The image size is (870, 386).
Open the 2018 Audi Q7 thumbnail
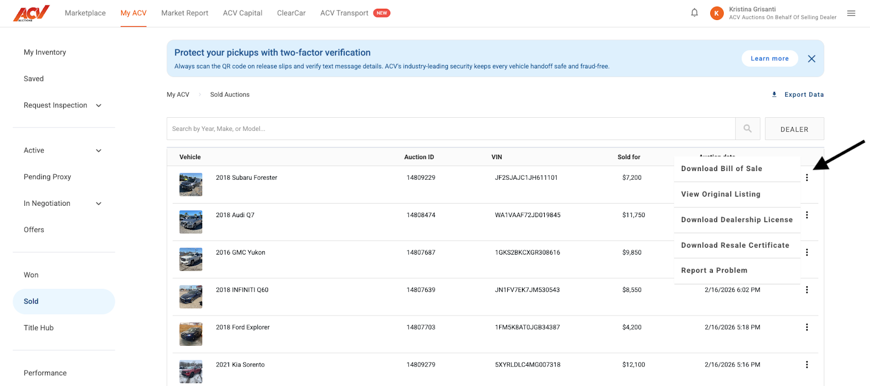[191, 222]
